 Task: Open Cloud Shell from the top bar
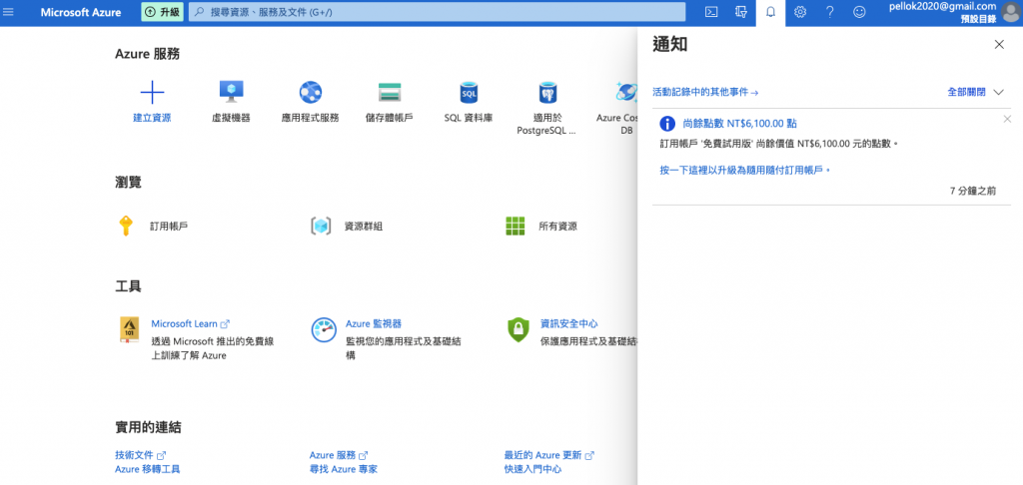[712, 12]
